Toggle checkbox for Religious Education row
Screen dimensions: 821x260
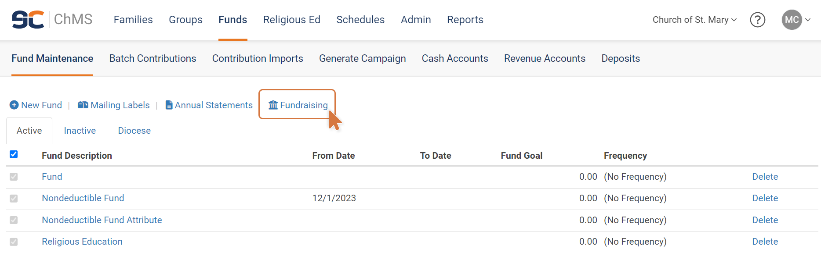14,242
